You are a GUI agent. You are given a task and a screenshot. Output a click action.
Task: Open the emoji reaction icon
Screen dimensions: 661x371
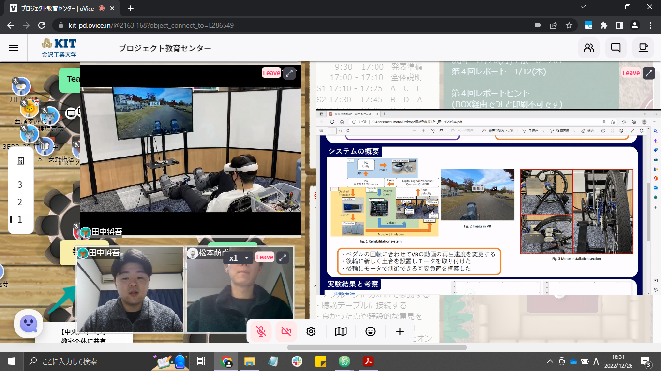[371, 331]
